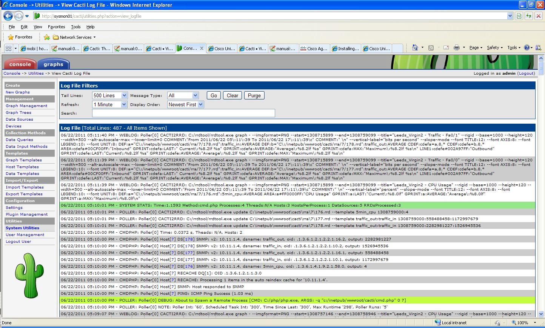The image size is (545, 328).
Task: Click the Home page icon
Action: [415, 48]
